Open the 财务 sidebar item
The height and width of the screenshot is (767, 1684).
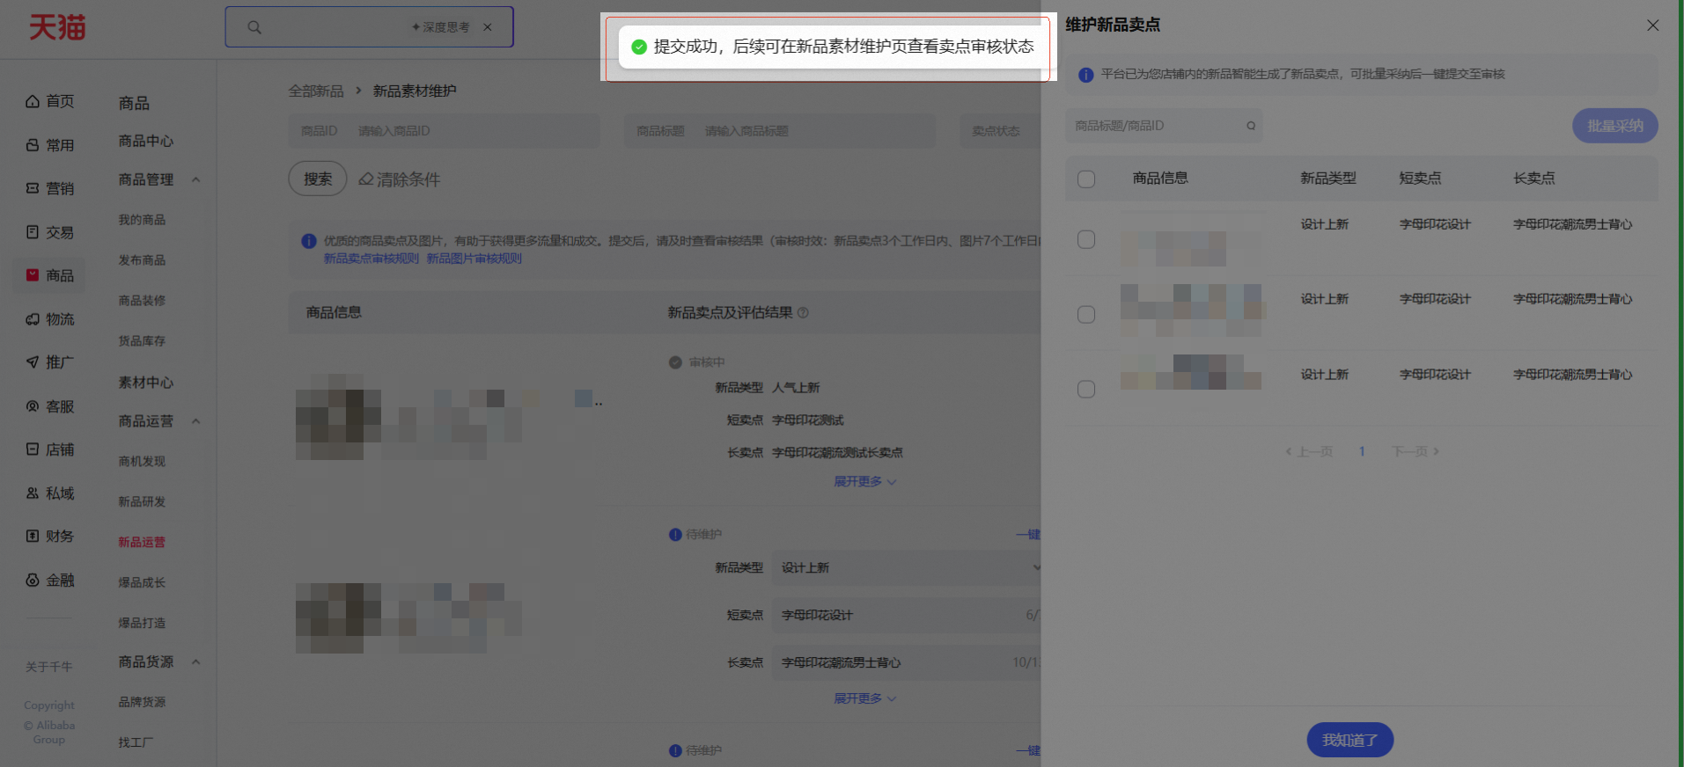50,537
